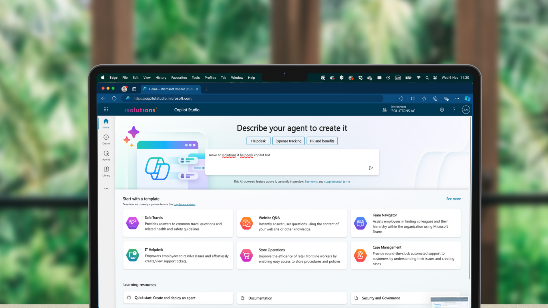548x308 pixels.
Task: Select the Helpdesk suggestion chip
Action: (x=258, y=141)
